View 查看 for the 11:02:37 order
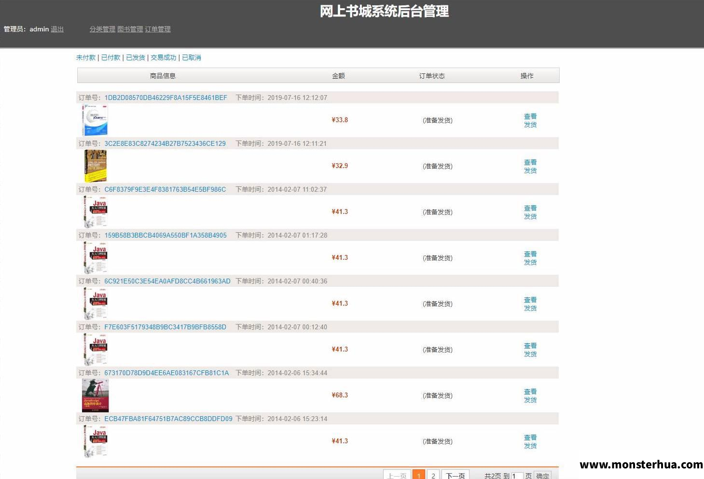The width and height of the screenshot is (704, 479). coord(530,208)
